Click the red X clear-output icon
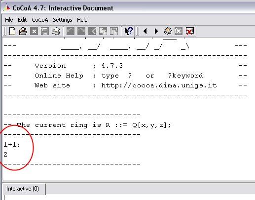The width and height of the screenshot is (255, 200). coord(190,31)
